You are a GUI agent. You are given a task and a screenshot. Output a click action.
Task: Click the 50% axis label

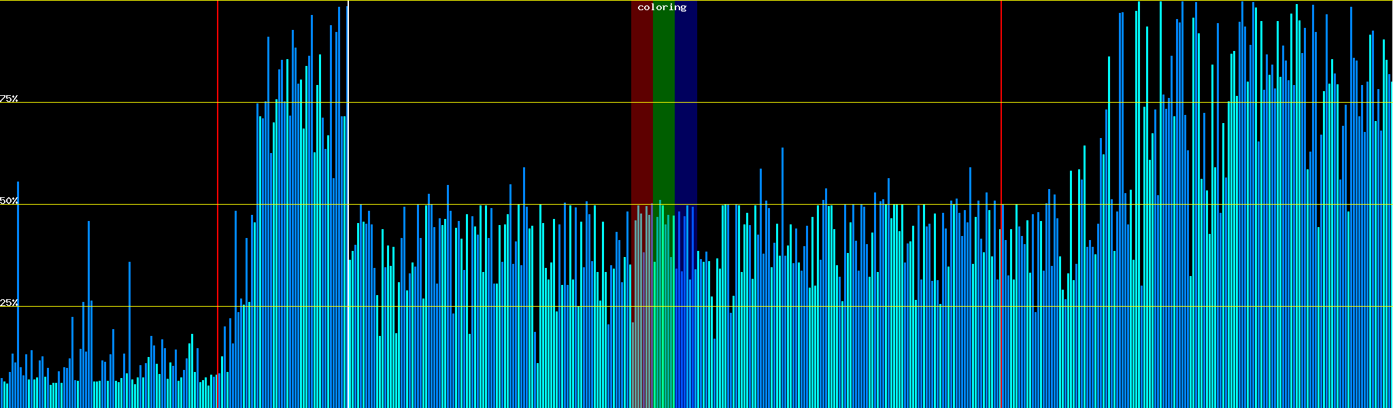coord(9,201)
